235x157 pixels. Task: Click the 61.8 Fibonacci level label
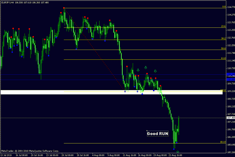(223, 58)
